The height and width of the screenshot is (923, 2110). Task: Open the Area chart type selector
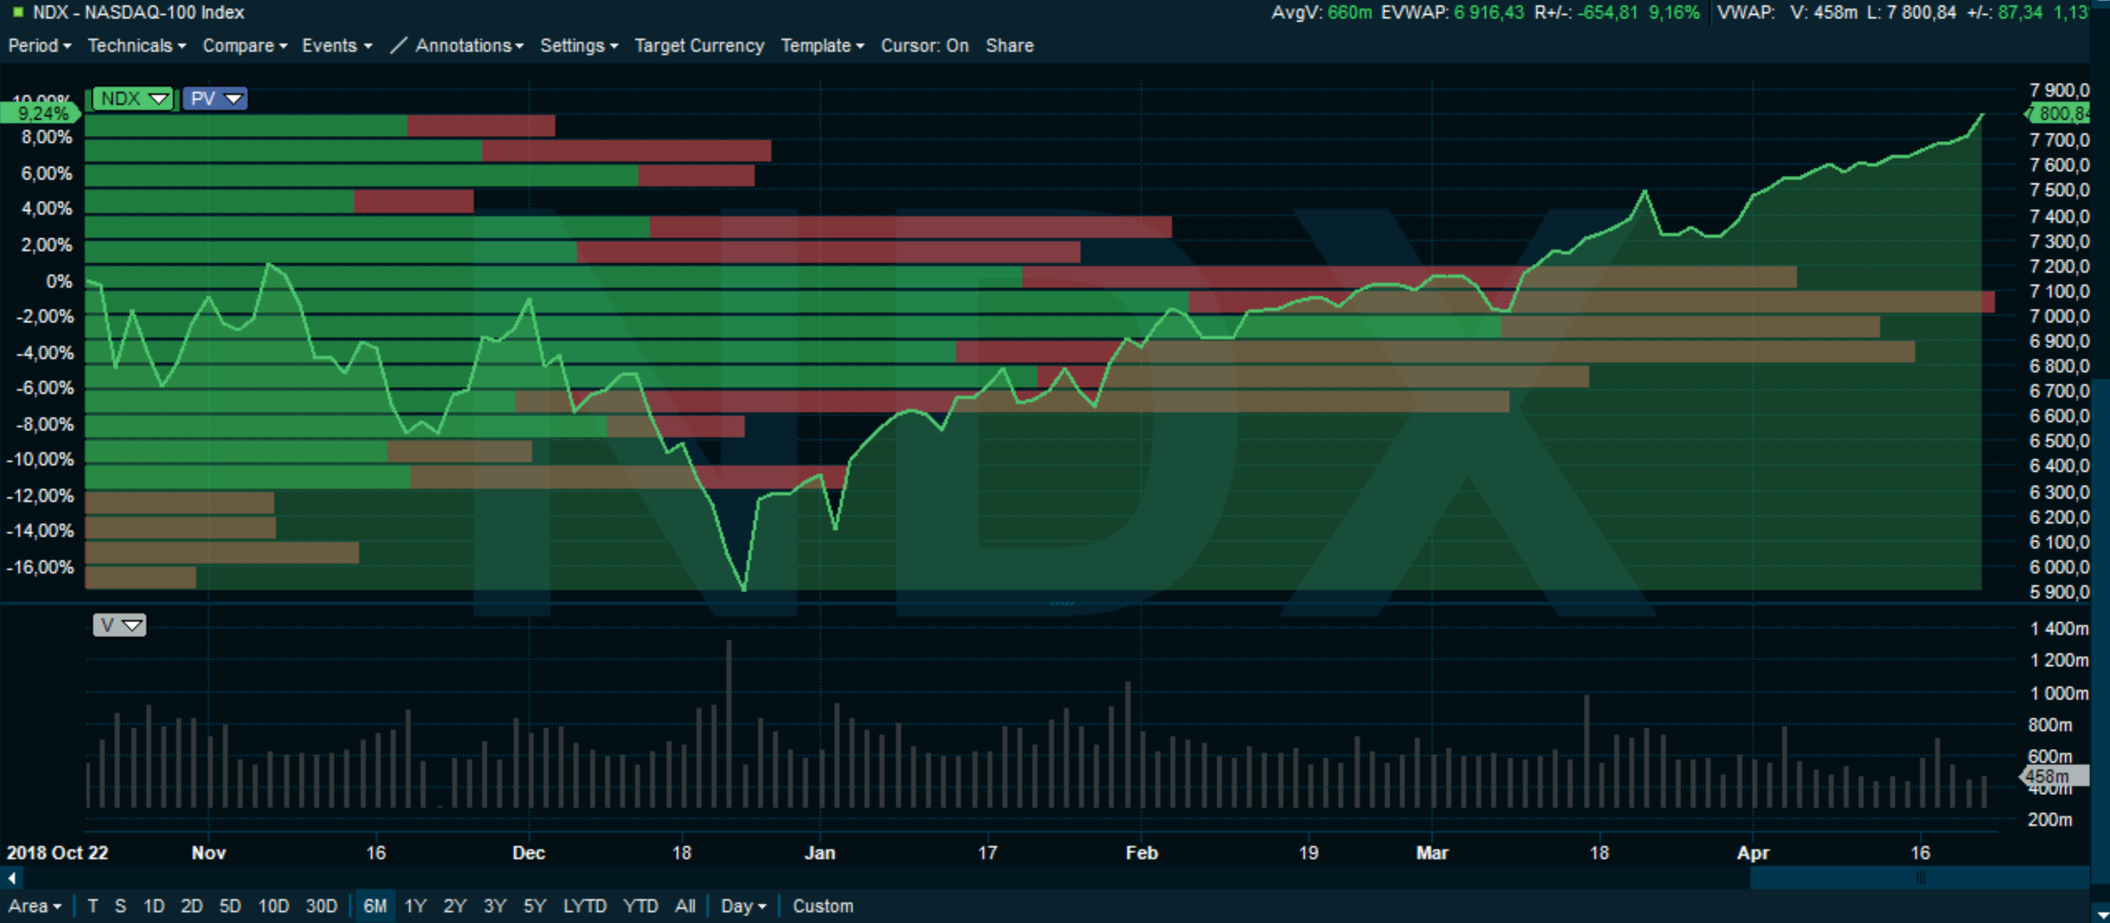[35, 906]
